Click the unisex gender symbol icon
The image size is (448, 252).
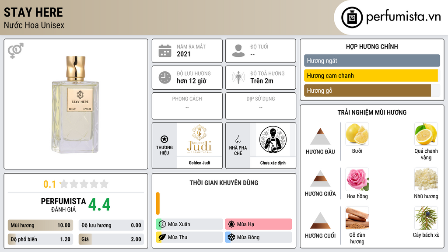click(15, 51)
